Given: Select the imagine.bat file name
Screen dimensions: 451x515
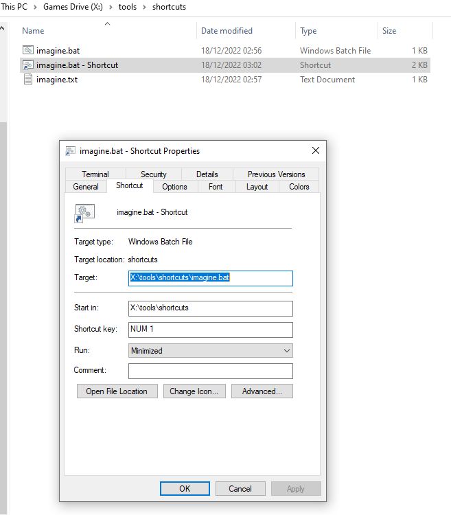Looking at the screenshot, I should (x=58, y=51).
